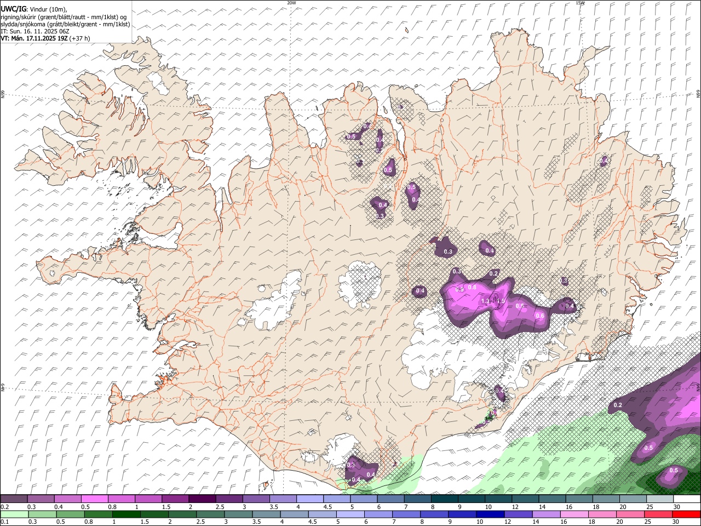This screenshot has height=526, width=701.
Task: Click the darkest purple swatch between 2 and 2.5 in upper legend row
Action: tap(202, 499)
